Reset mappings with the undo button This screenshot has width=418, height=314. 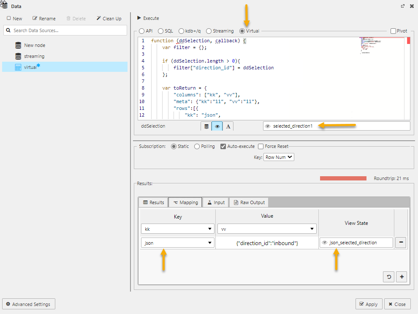389,277
